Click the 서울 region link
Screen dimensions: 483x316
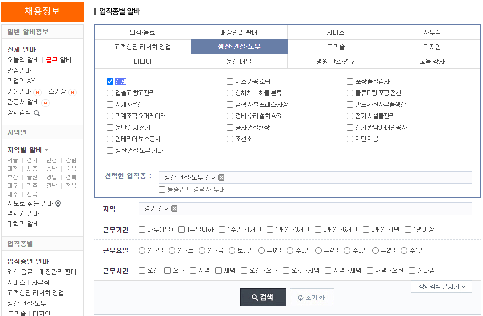(13, 160)
